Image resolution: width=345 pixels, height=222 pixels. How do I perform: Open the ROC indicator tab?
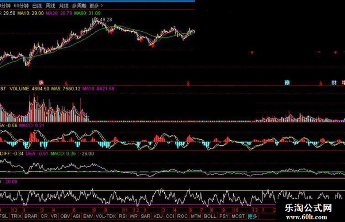(183, 216)
